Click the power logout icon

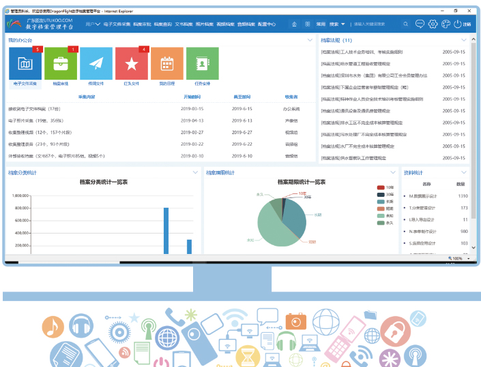pos(458,24)
